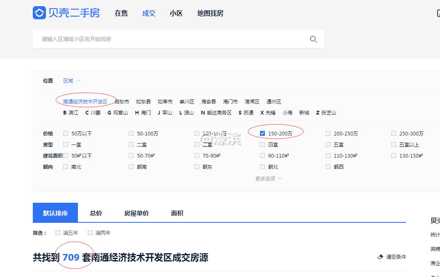Check the 90-110㎡ area checkbox
Image resolution: width=440 pixels, height=277 pixels.
[262, 155]
